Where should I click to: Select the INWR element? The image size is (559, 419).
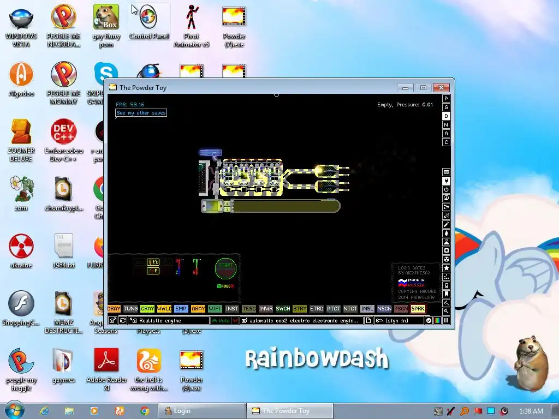tap(266, 309)
